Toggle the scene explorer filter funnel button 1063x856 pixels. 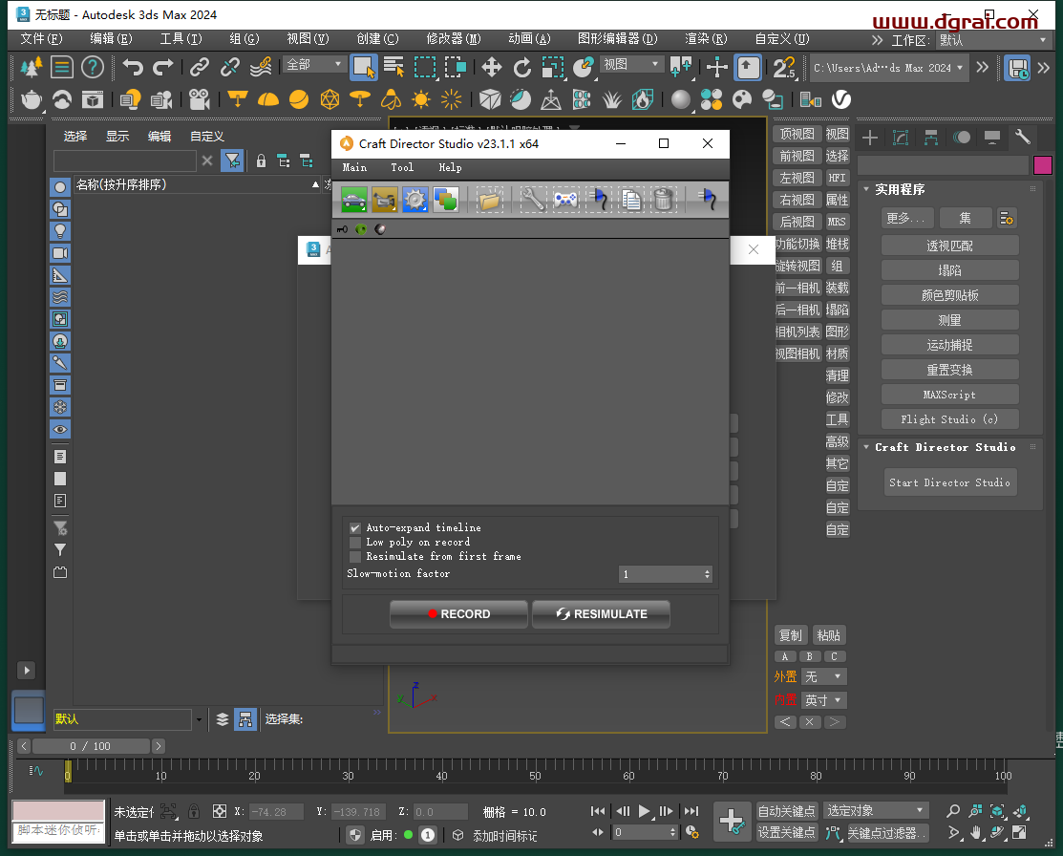point(232,160)
